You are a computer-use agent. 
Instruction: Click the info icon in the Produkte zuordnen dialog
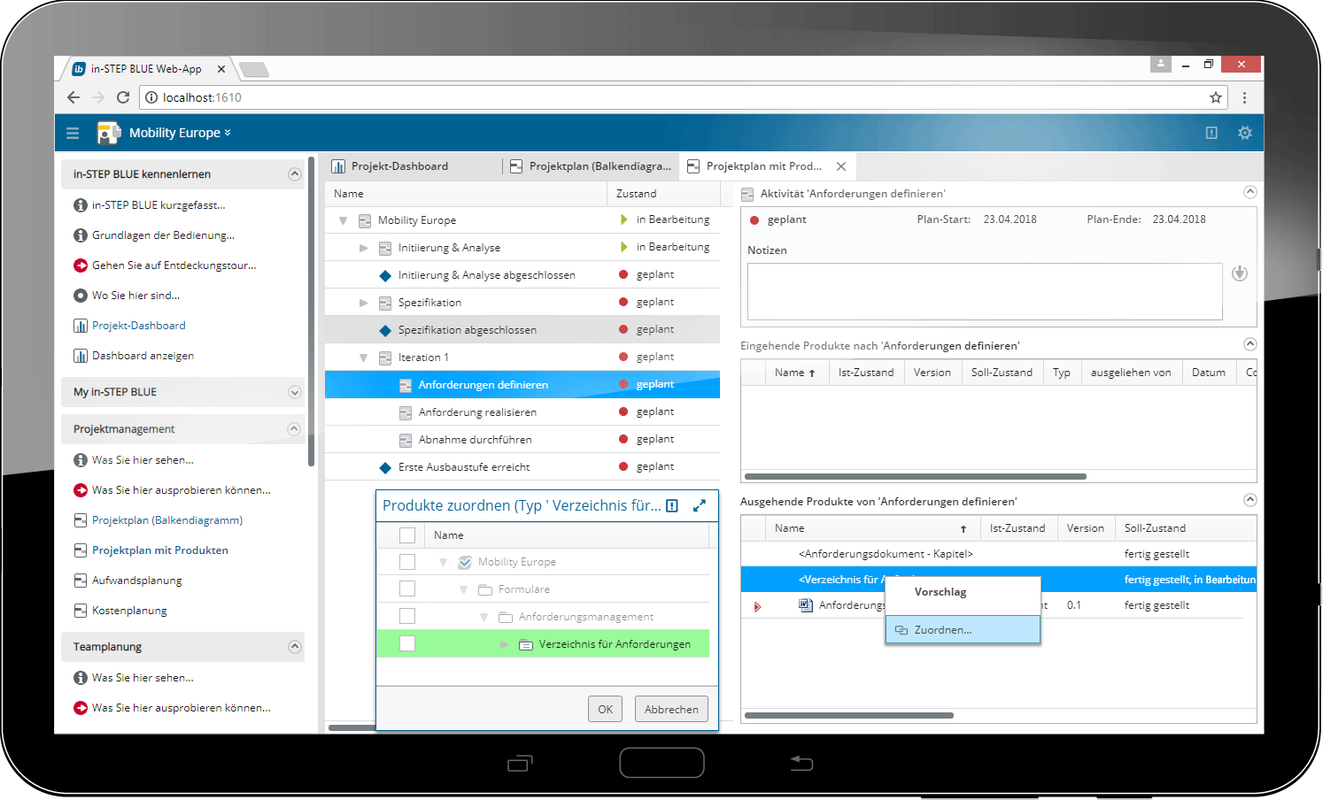coord(673,505)
